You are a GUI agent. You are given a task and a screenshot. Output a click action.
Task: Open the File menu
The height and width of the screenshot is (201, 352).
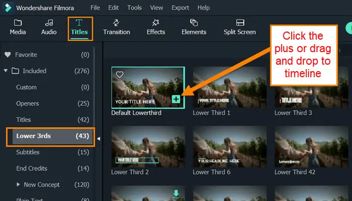click(95, 8)
